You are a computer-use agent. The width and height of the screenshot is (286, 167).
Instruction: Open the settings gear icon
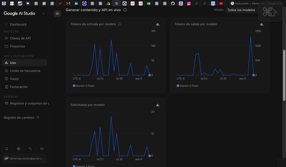click(x=18, y=149)
